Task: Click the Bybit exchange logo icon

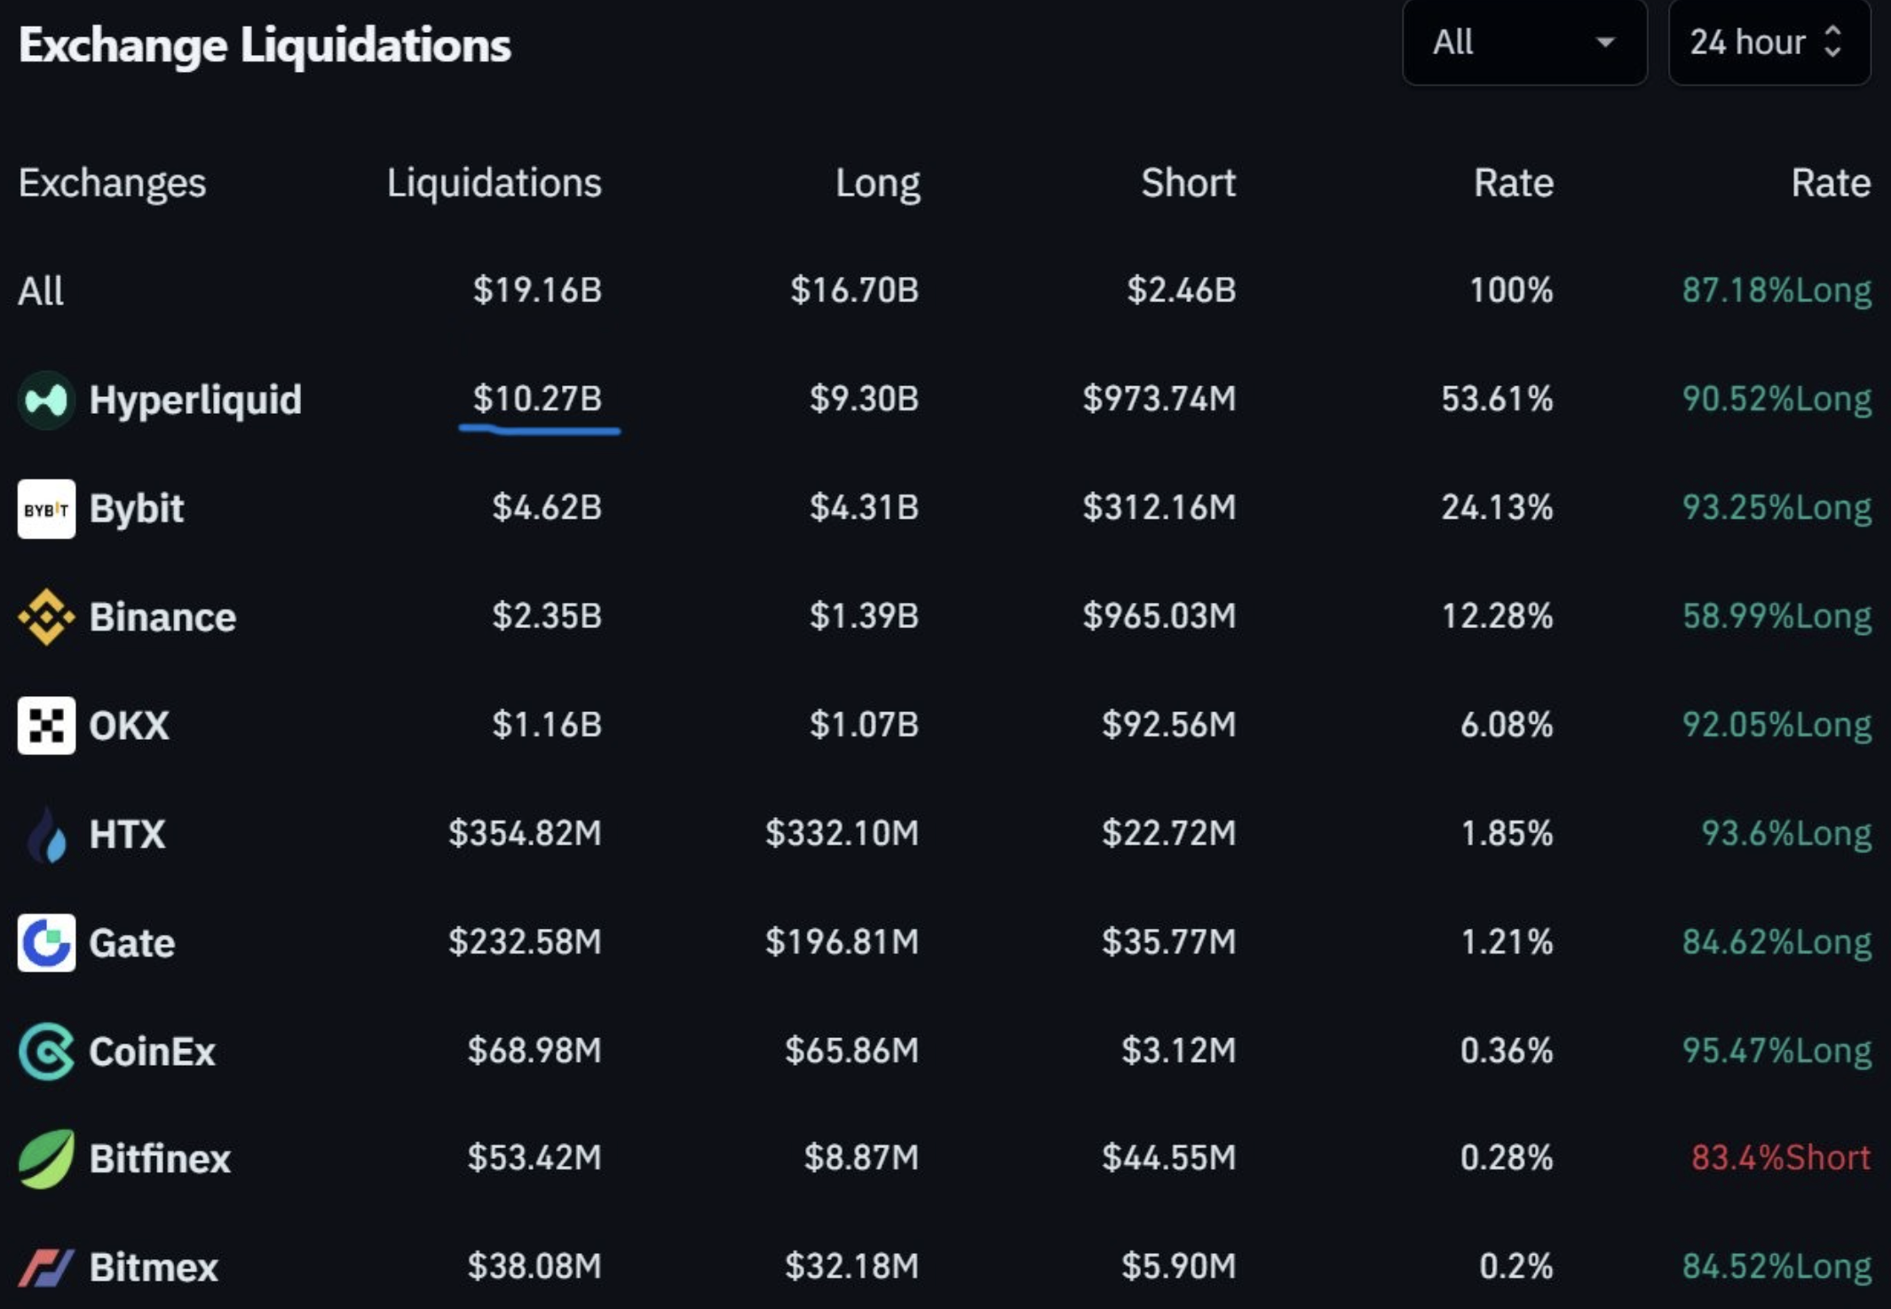Action: tap(46, 509)
